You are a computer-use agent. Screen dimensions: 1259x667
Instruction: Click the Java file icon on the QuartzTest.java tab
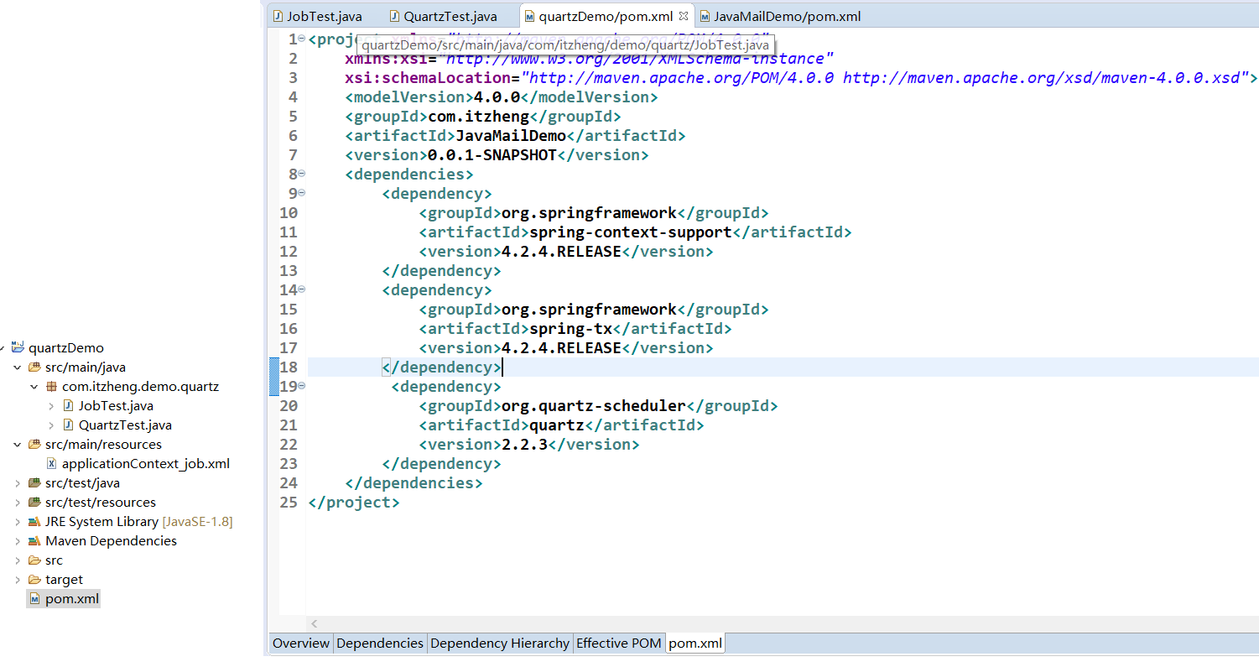tap(394, 16)
